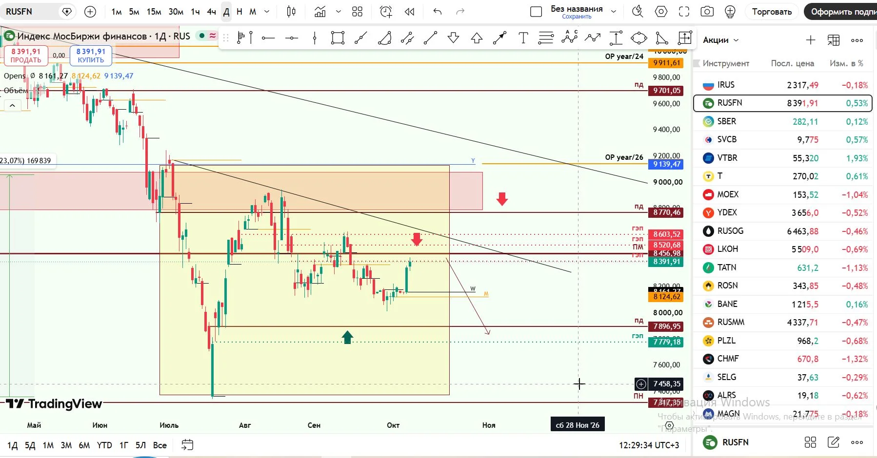
Task: Select the ABCD pattern drawing tool
Action: tap(569, 37)
